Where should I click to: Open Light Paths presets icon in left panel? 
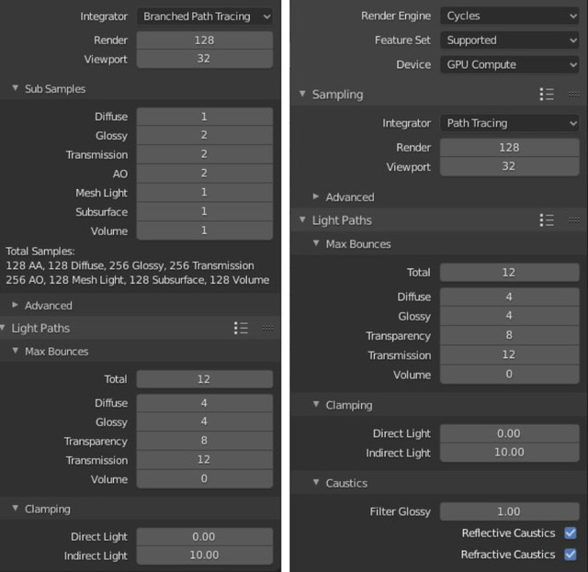point(241,328)
